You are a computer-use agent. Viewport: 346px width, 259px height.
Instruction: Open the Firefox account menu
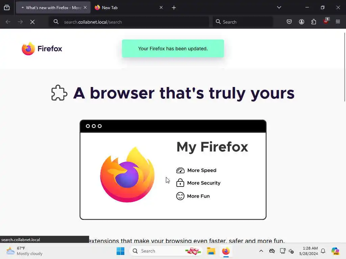click(x=301, y=22)
